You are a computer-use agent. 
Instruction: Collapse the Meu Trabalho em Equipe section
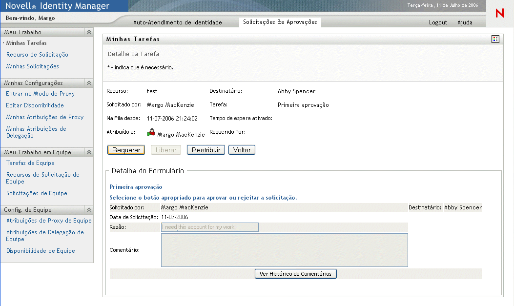point(89,152)
